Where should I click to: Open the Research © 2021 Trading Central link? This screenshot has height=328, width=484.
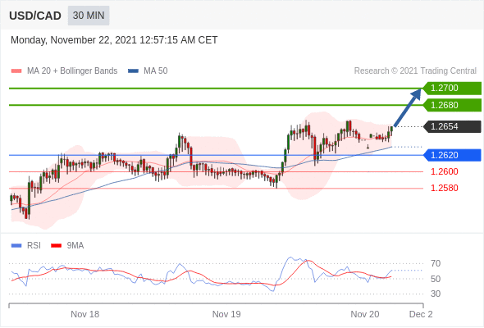[x=415, y=71]
